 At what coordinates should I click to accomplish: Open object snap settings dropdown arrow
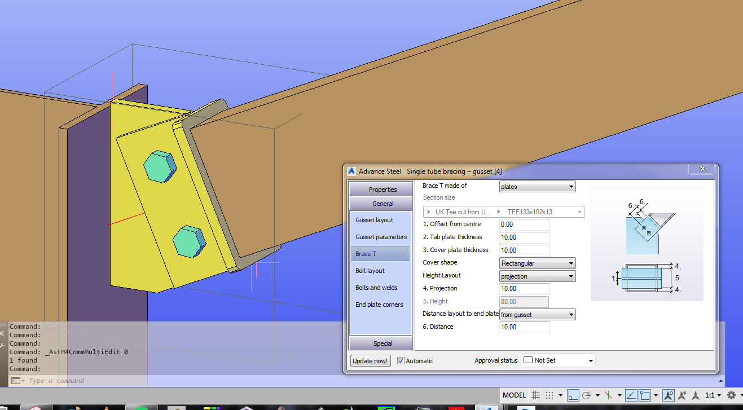click(656, 395)
